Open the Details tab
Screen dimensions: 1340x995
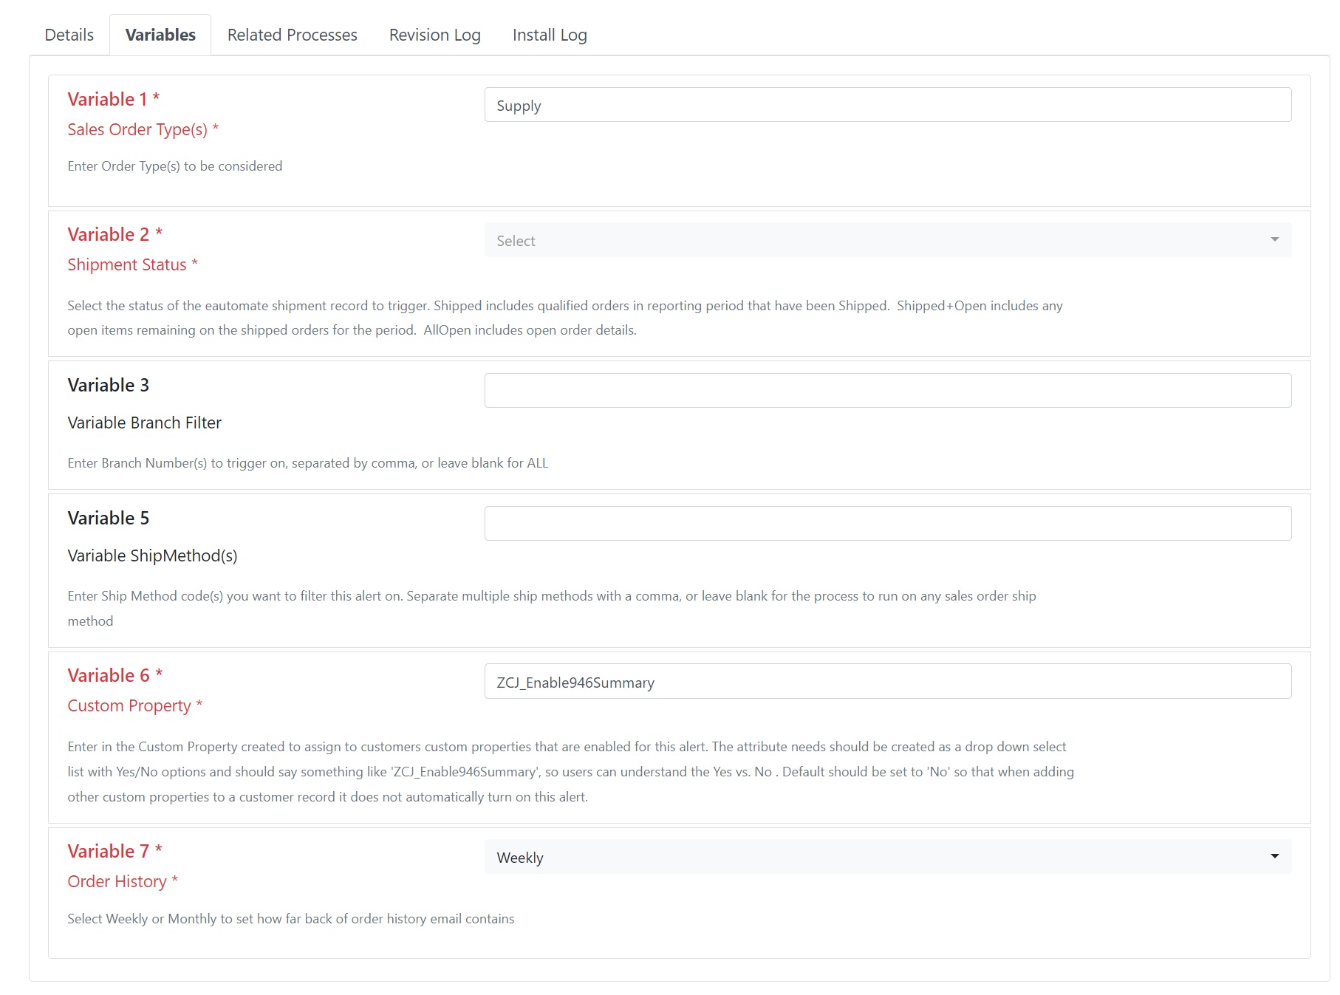point(69,35)
